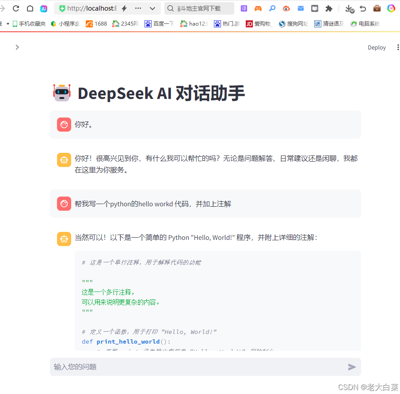Open the 1688 bookmark
This screenshot has width=400, height=394.
coord(96,24)
